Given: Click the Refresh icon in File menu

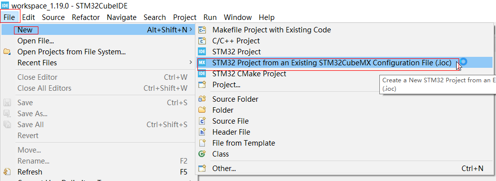Looking at the screenshot, I should tap(7, 172).
